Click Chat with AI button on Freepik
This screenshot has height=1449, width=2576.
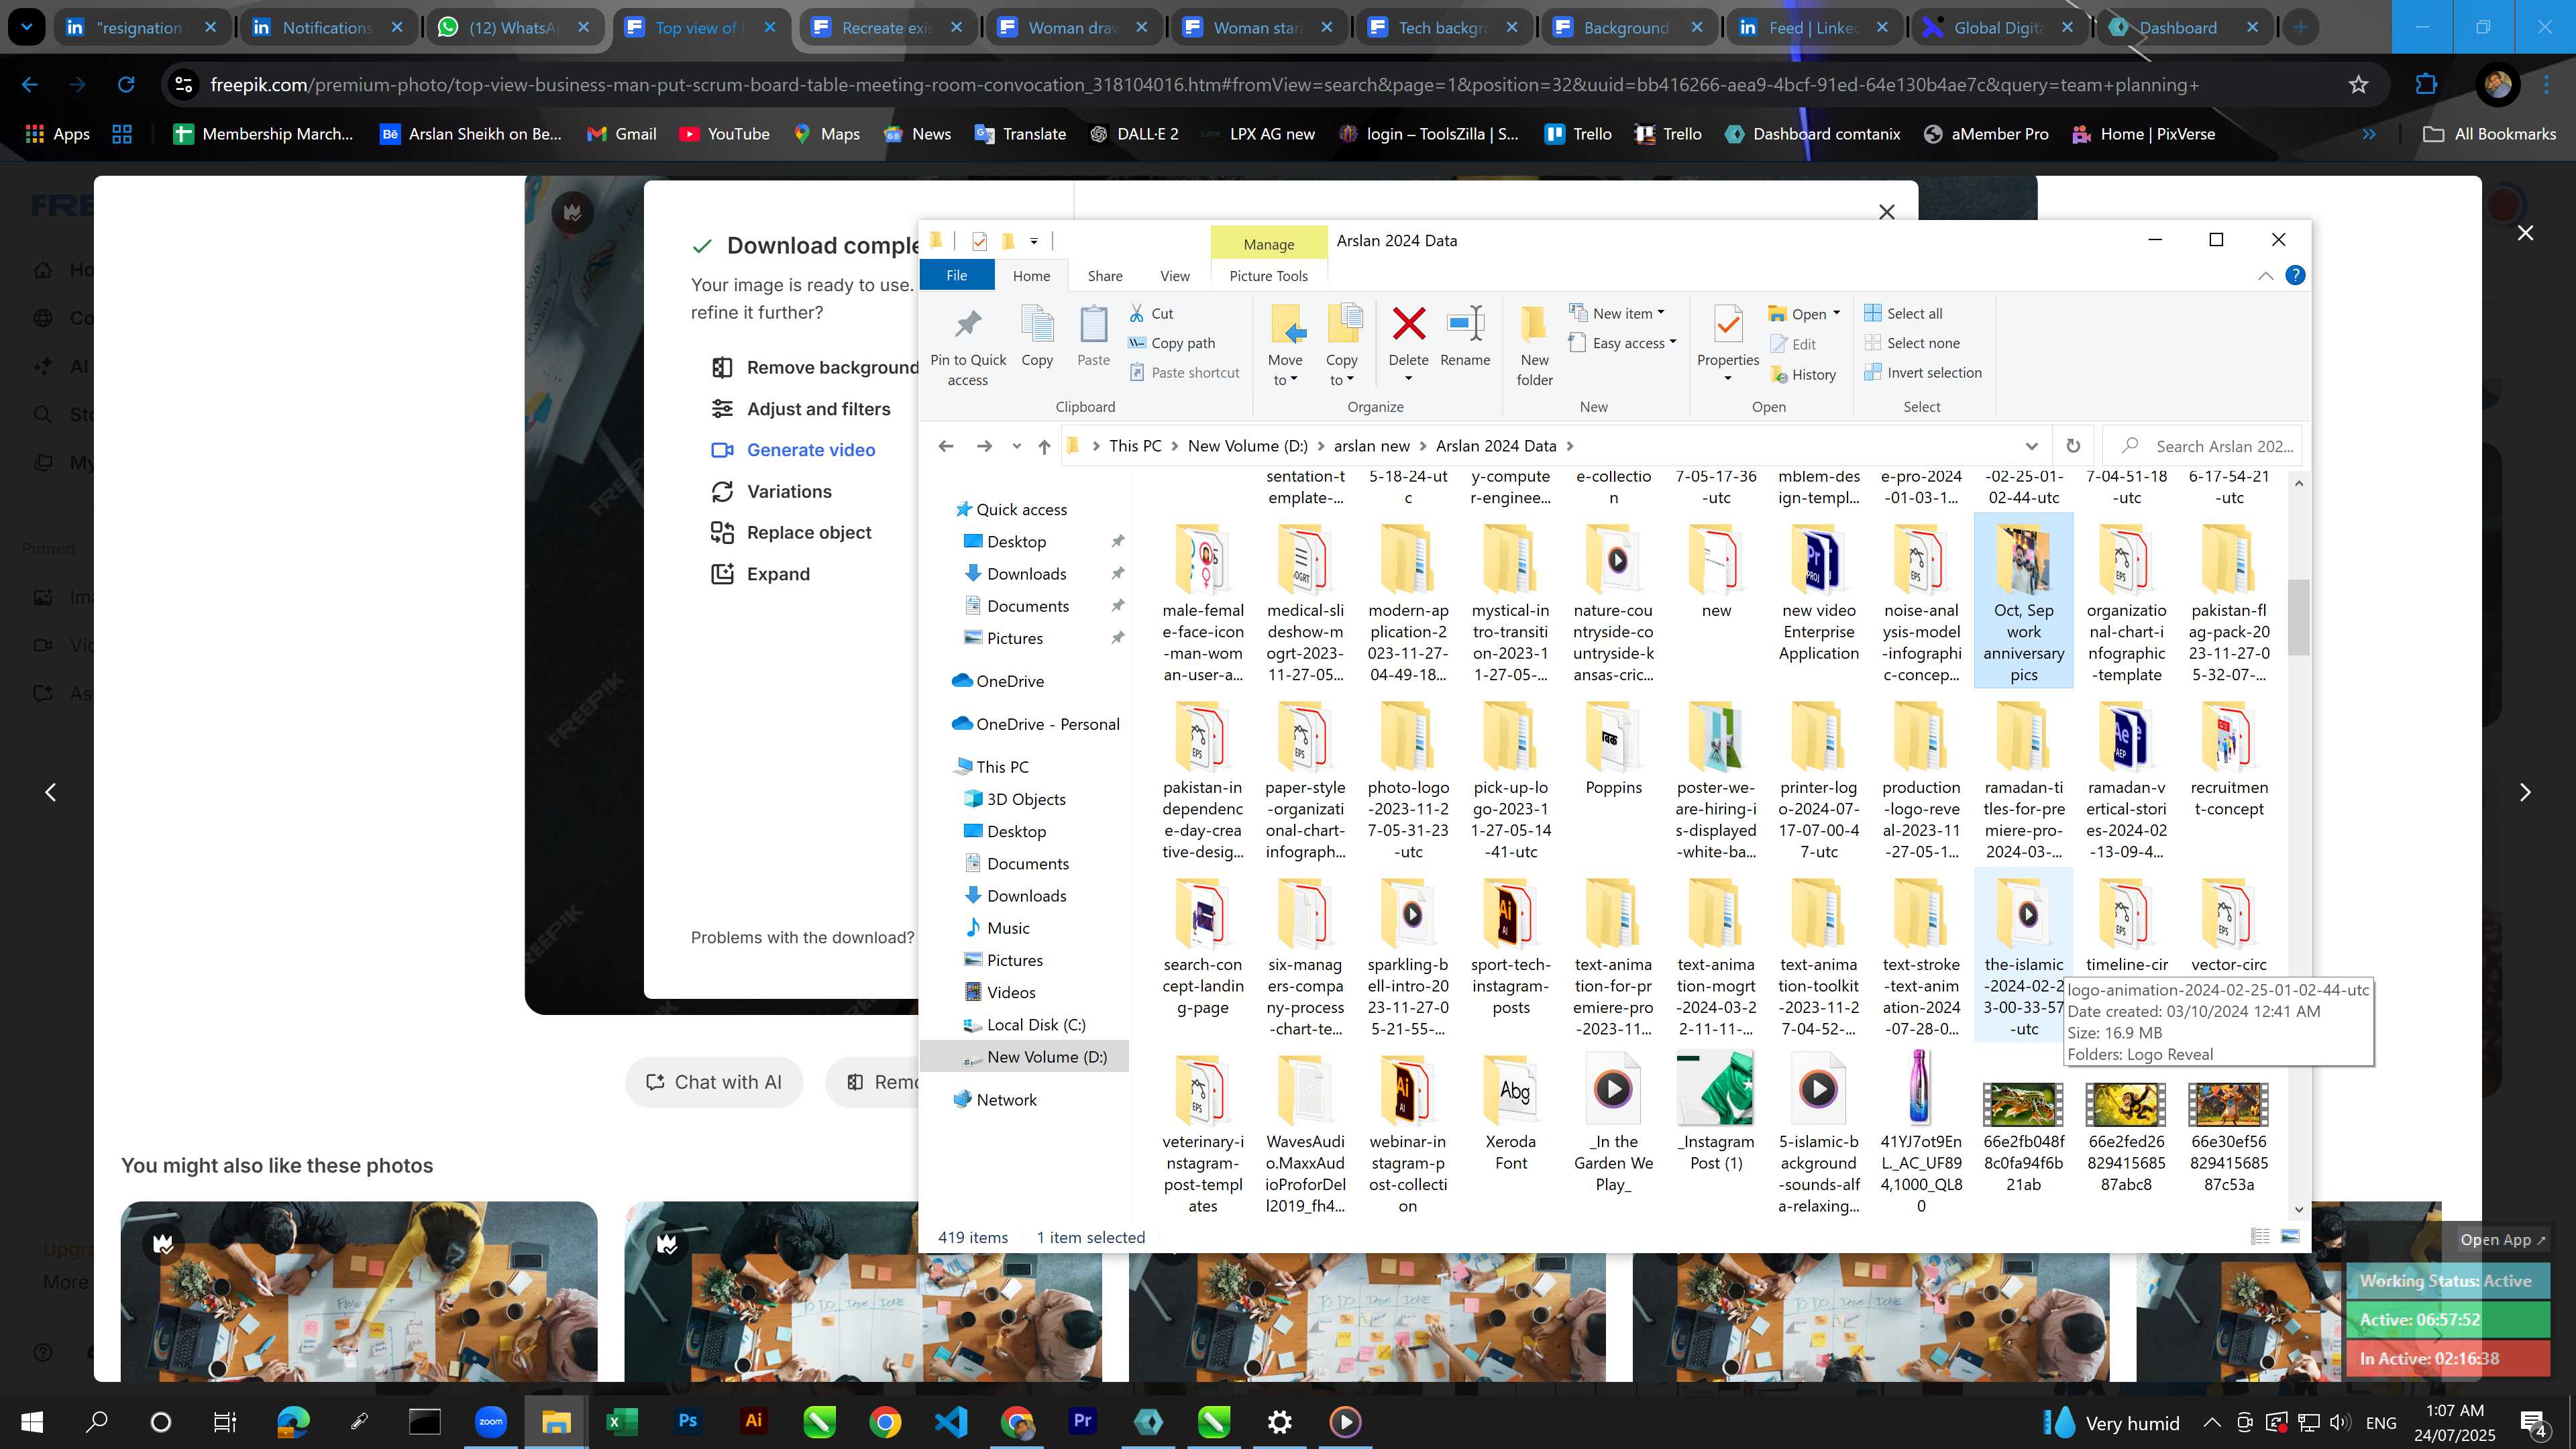pyautogui.click(x=714, y=1081)
